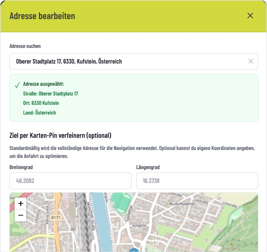Viewport: 267px width, 252px height.
Task: Click the Zell label on the map
Action: (41, 247)
